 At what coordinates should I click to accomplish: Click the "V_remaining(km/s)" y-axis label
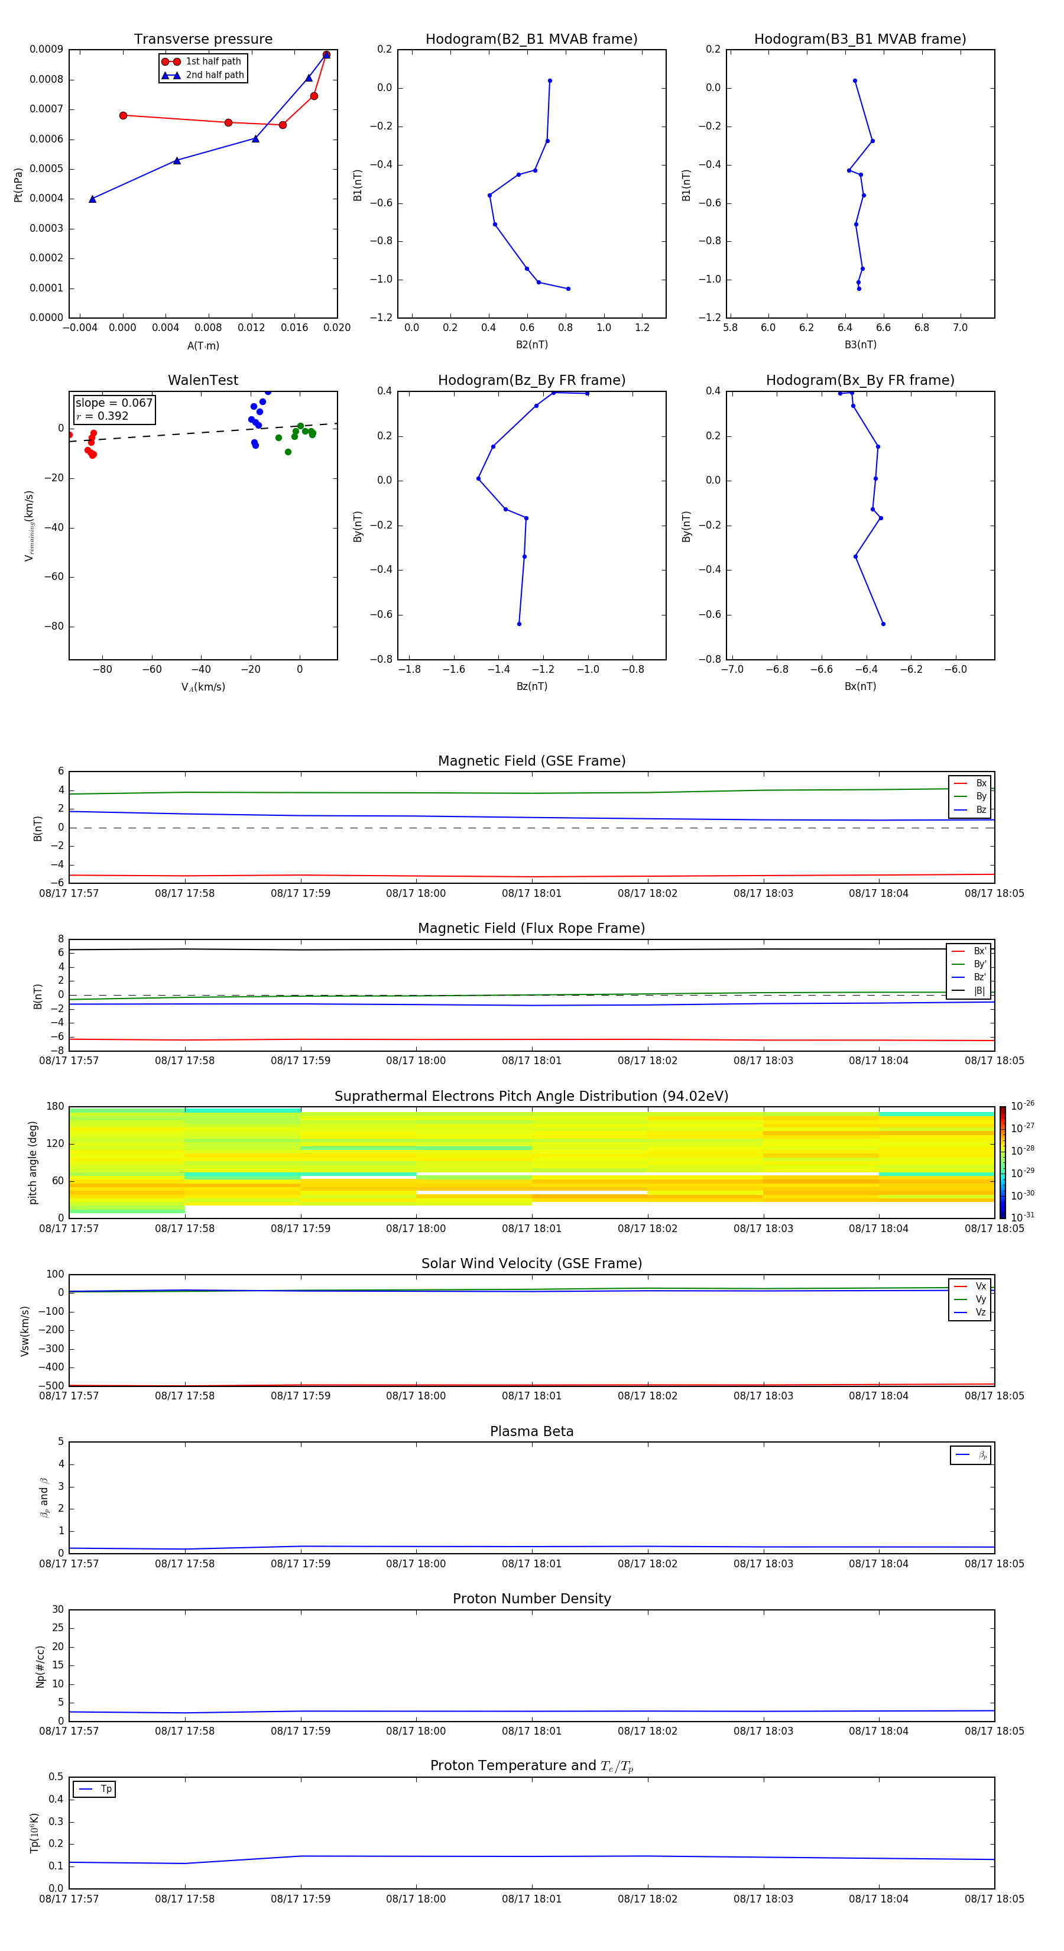click(29, 526)
